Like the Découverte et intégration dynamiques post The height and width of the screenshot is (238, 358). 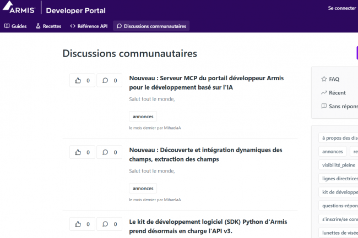82,152
